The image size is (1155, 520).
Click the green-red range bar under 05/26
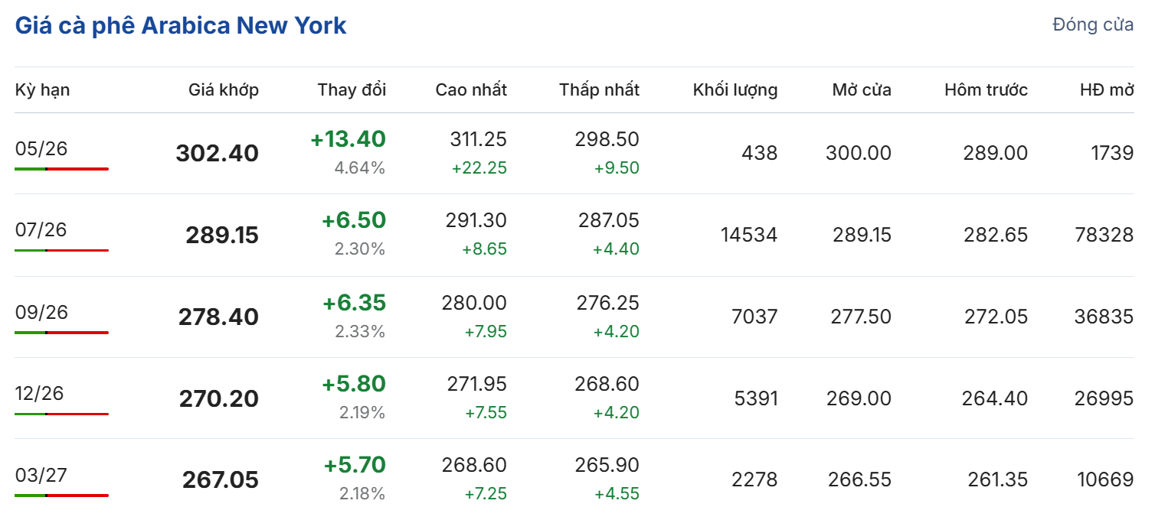[x=61, y=168]
